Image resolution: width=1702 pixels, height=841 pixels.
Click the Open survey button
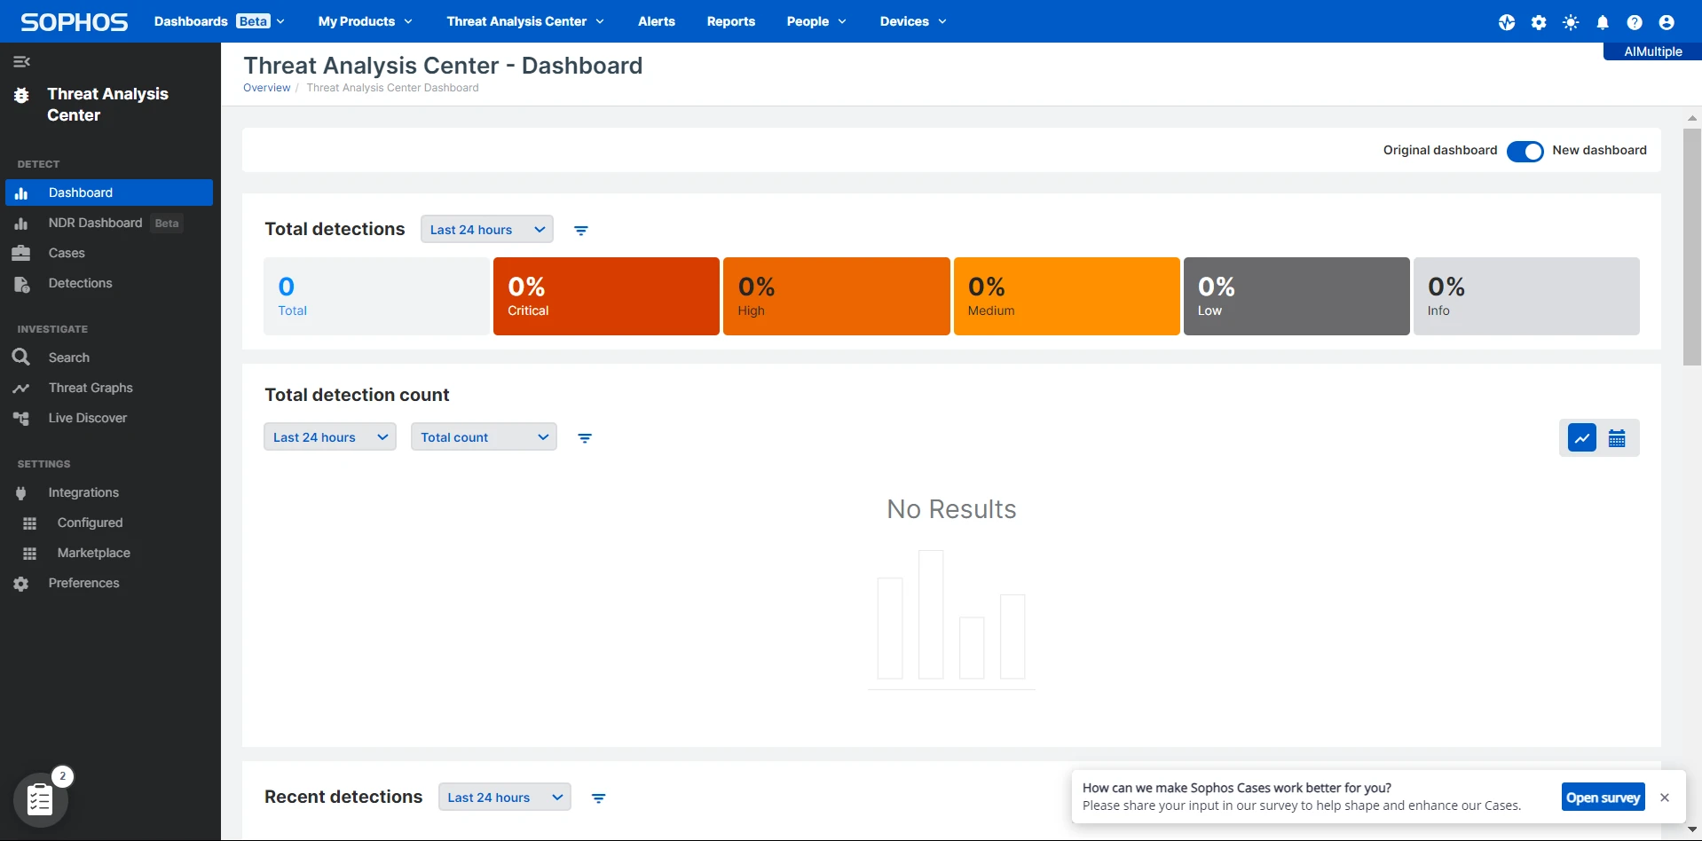1603,797
